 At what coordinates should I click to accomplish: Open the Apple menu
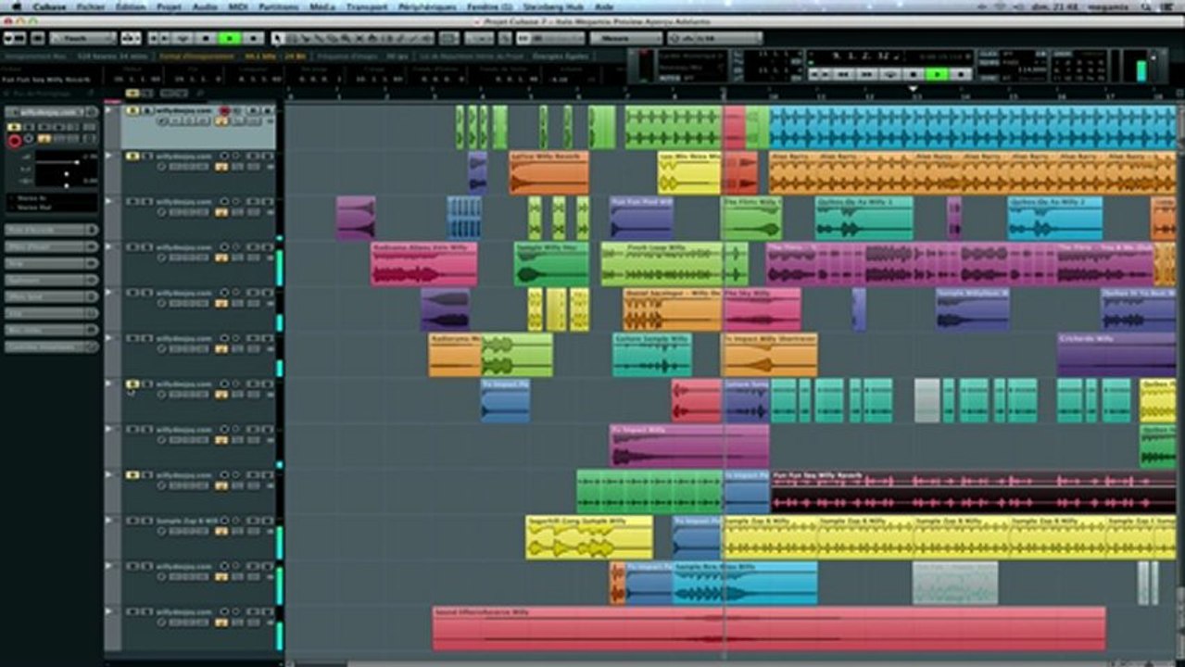16,6
